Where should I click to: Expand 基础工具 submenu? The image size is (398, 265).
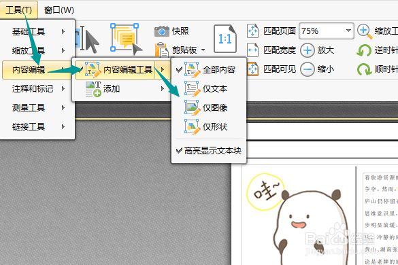click(38, 32)
